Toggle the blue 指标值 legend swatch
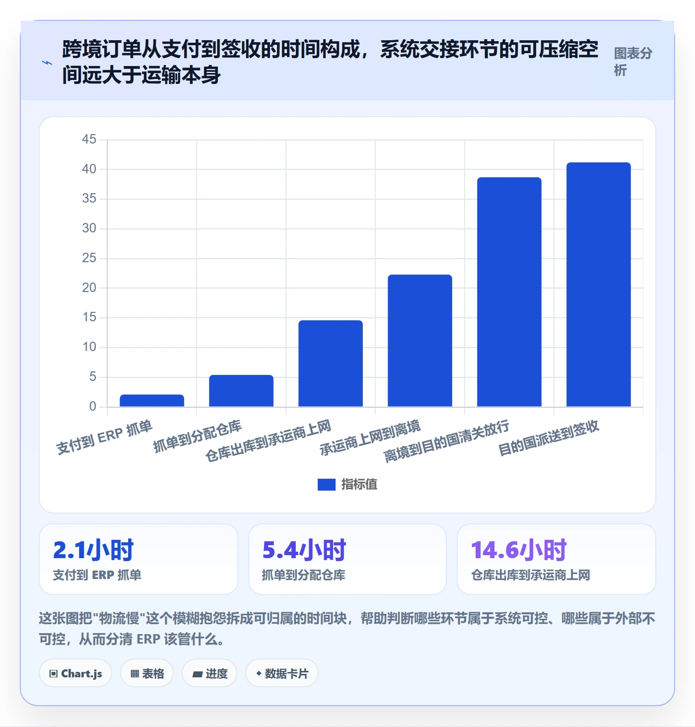The height and width of the screenshot is (727, 695). coord(327,485)
